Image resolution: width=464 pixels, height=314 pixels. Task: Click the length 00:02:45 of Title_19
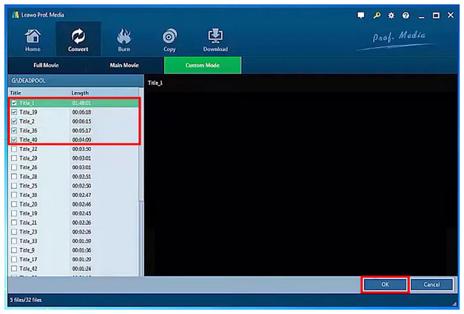coord(82,214)
